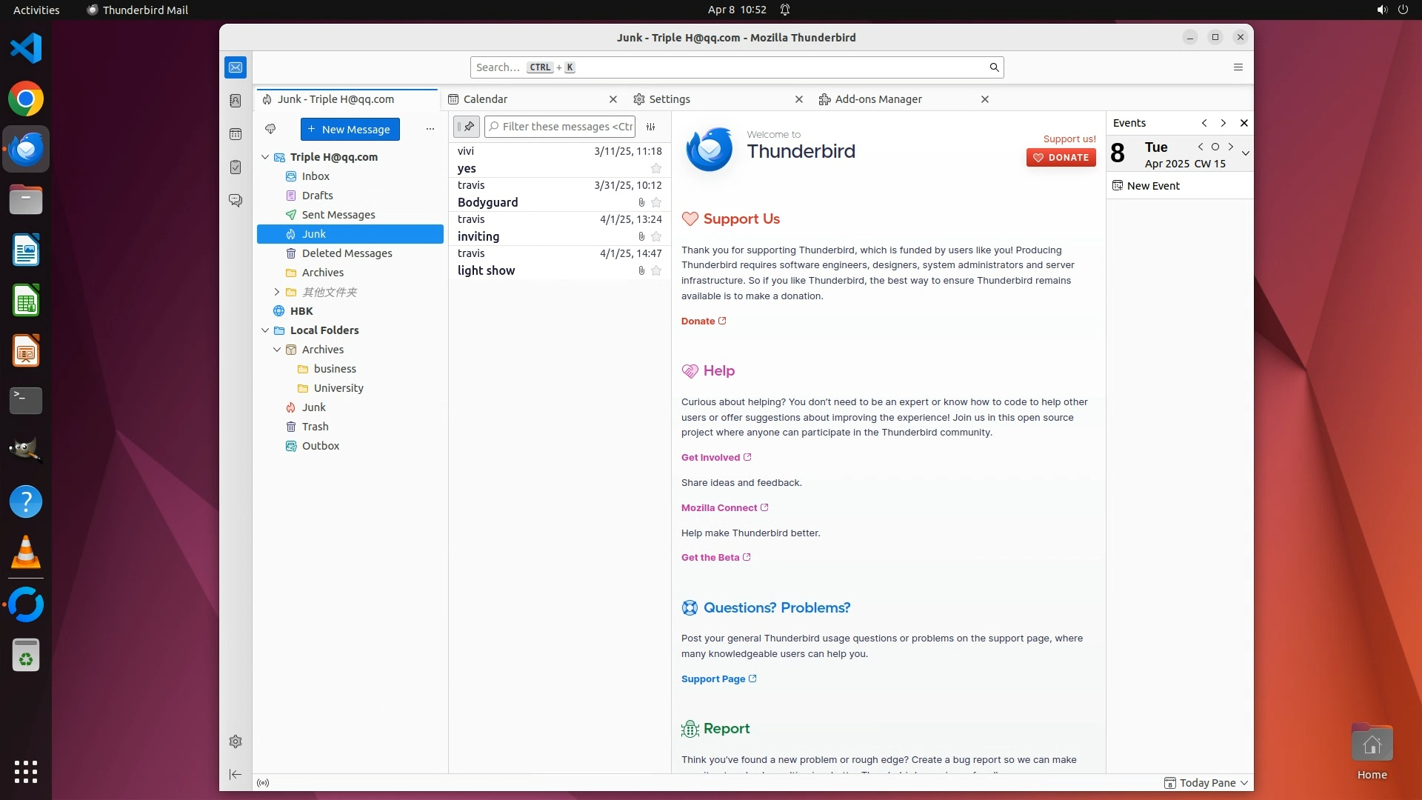The image size is (1422, 800).
Task: Collapse the Local Folders tree
Action: pos(265,330)
